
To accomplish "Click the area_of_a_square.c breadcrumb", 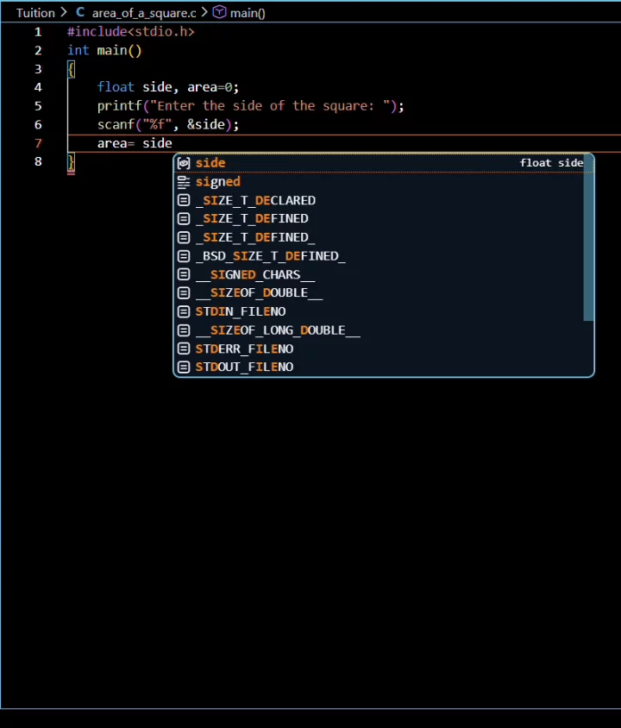I will click(x=144, y=13).
